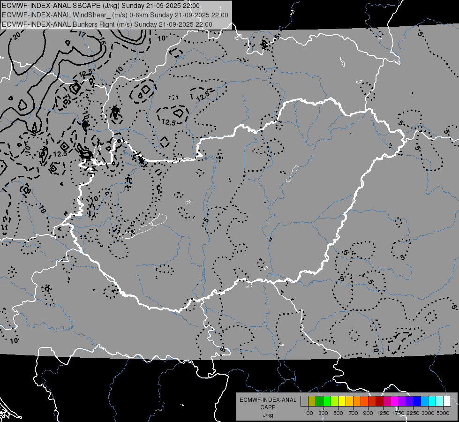The width and height of the screenshot is (459, 422).
Task: Click the 17 contour label on the map
Action: (82, 34)
